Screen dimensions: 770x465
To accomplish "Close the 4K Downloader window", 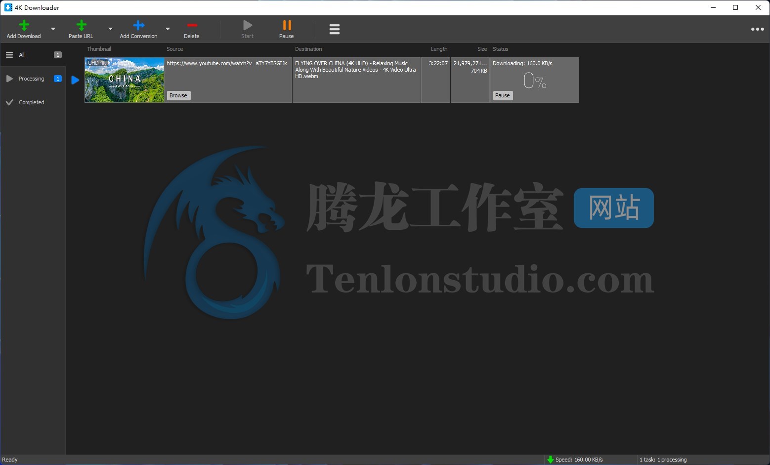I will click(758, 7).
